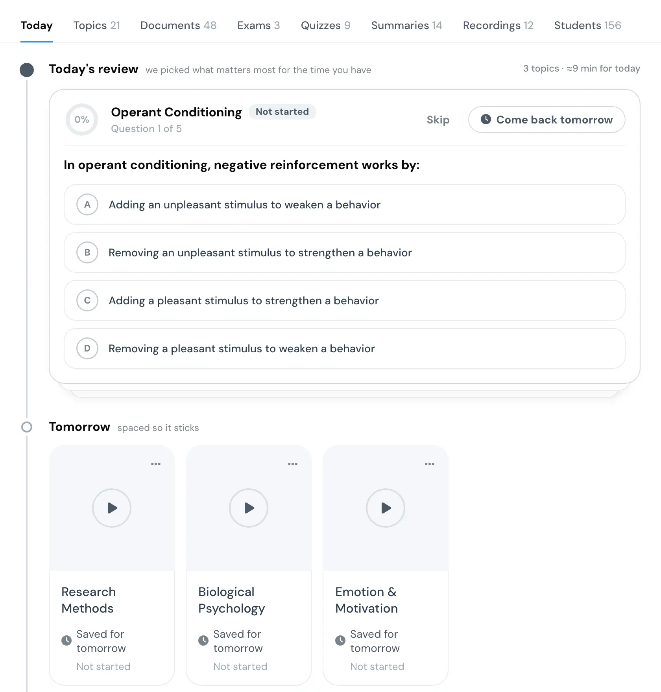Image resolution: width=661 pixels, height=692 pixels.
Task: Click the Today timeline filled dot marker
Action: [27, 70]
